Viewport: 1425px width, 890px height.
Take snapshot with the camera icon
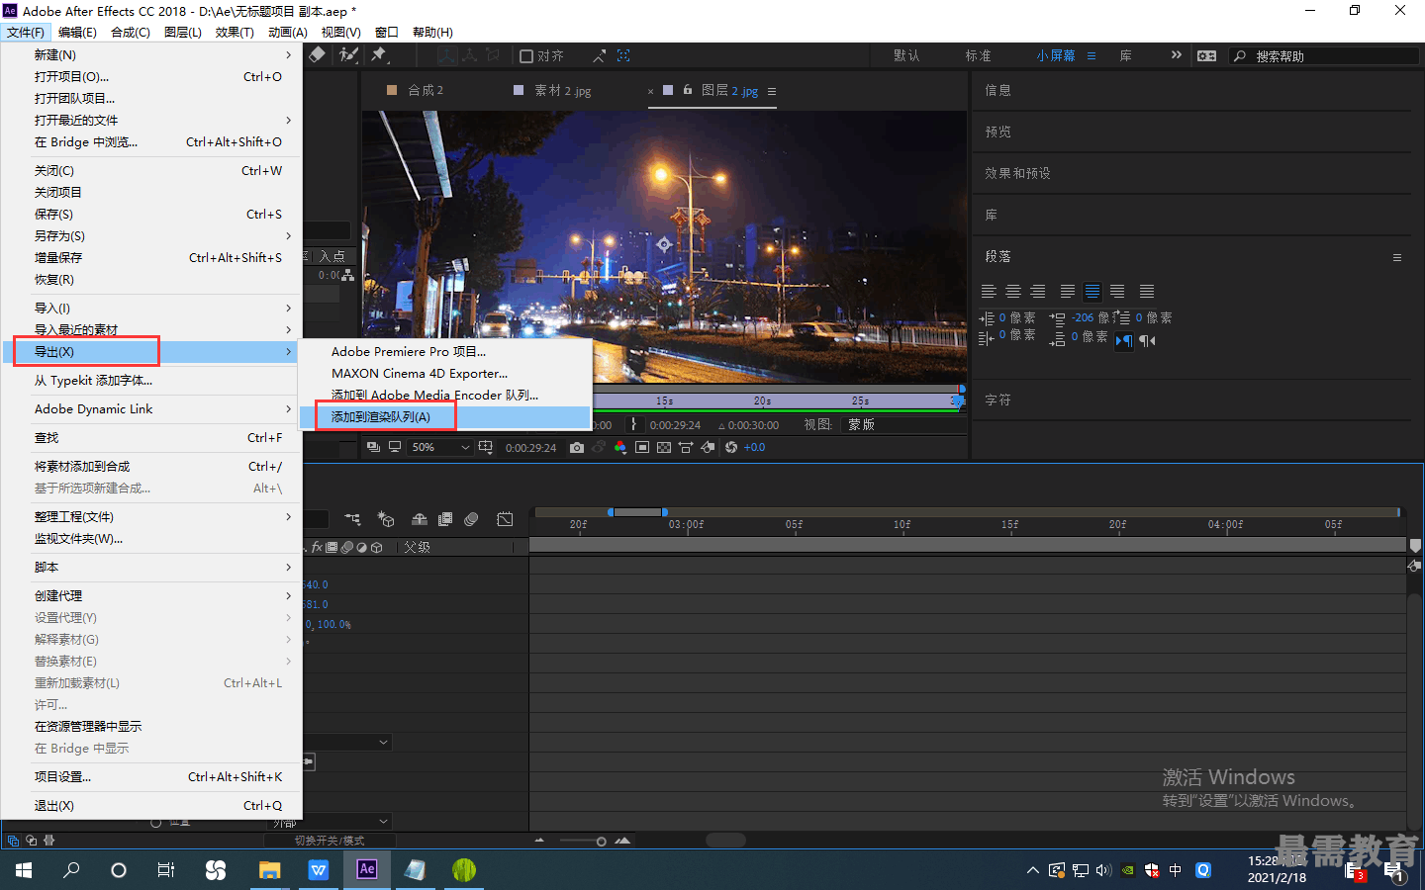pyautogui.click(x=577, y=448)
